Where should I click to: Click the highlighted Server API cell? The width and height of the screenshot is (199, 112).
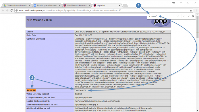point(31,90)
